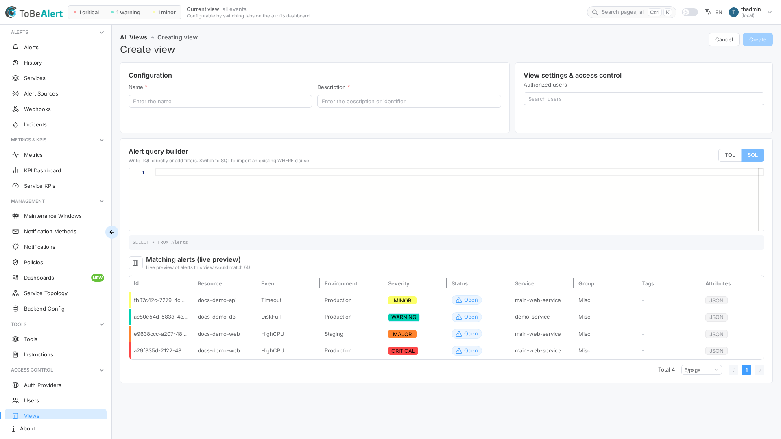Click the Name input field
781x439 pixels.
pos(220,101)
